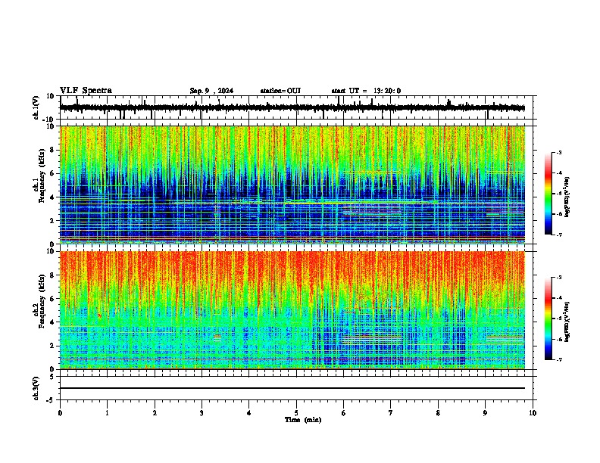Click the "-10" tick of ch.1(V) axis
This screenshot has width=600, height=463.
point(49,120)
